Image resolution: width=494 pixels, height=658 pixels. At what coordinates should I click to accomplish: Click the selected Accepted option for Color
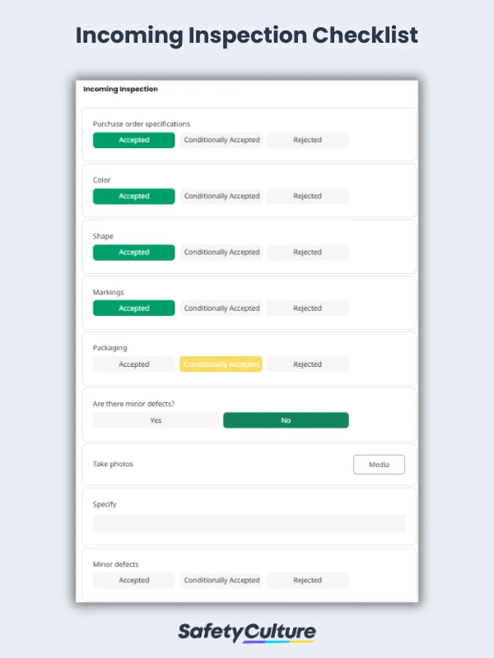pyautogui.click(x=133, y=196)
